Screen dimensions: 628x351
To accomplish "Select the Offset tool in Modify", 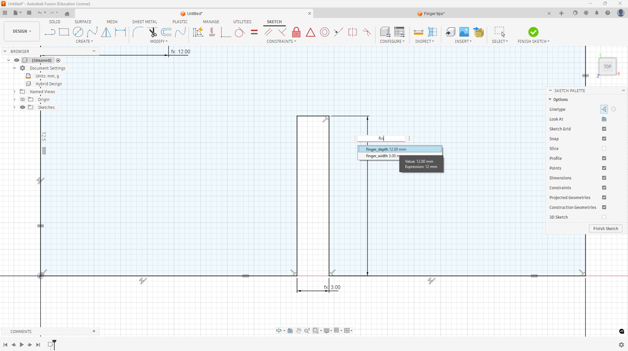I will (x=166, y=32).
